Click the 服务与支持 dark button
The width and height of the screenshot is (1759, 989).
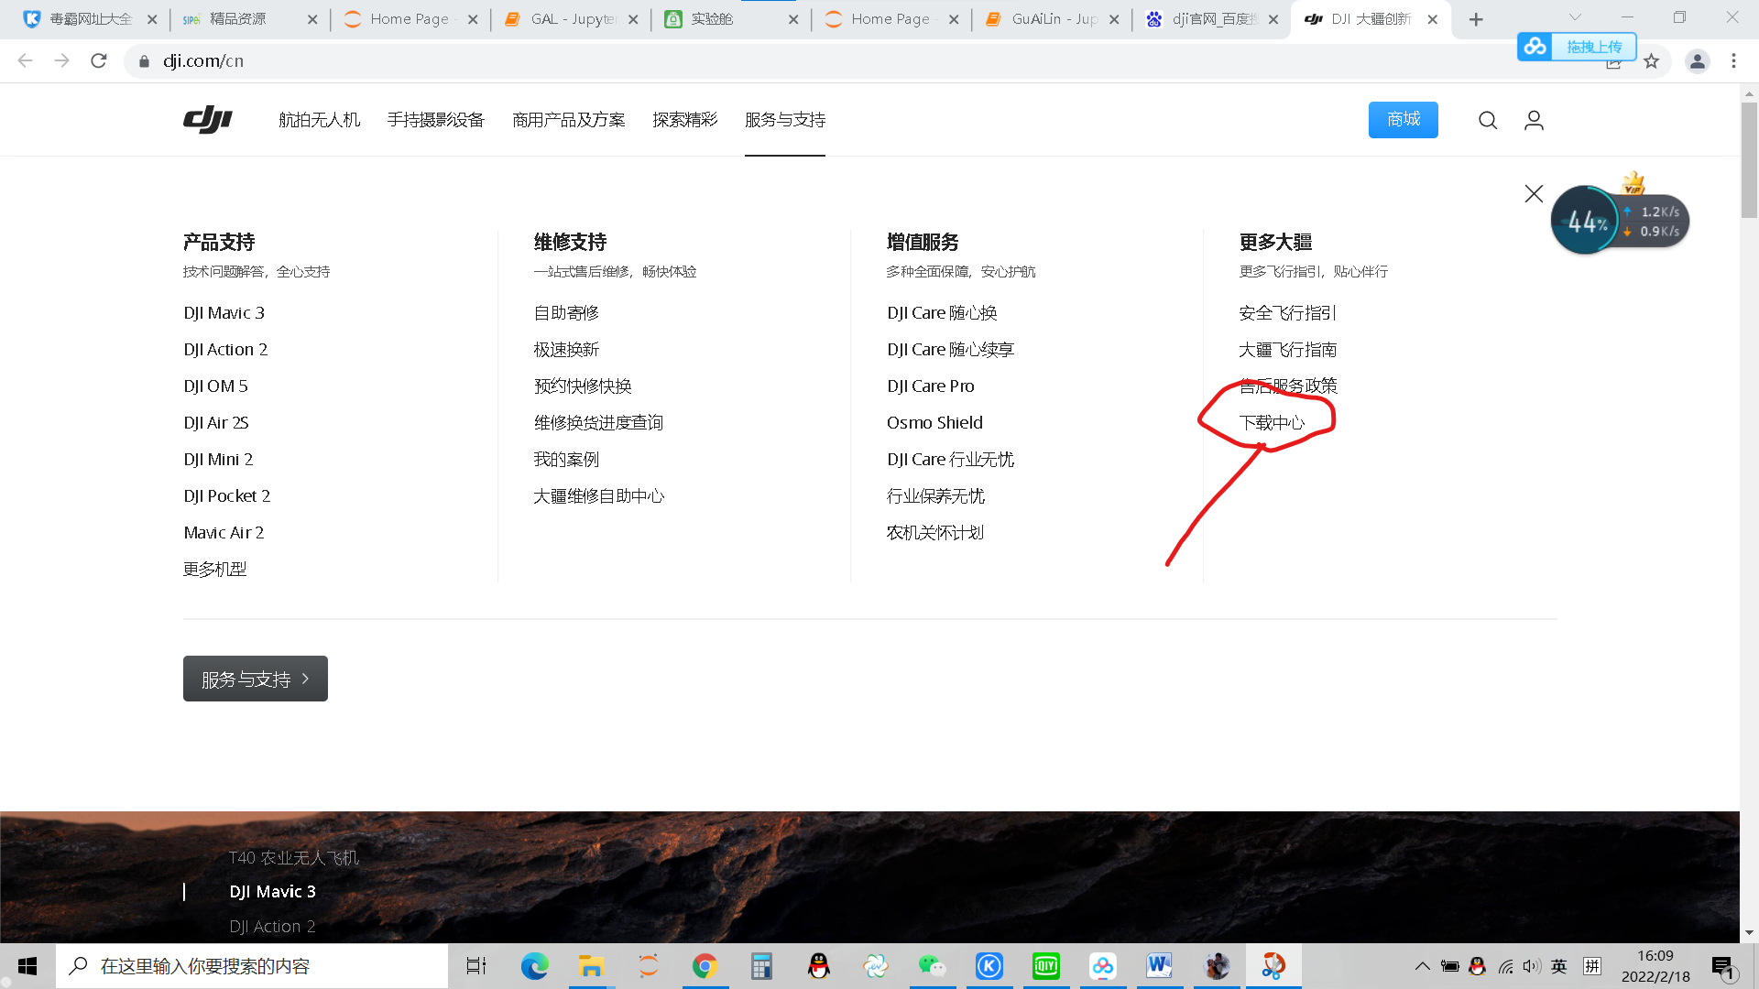click(256, 679)
